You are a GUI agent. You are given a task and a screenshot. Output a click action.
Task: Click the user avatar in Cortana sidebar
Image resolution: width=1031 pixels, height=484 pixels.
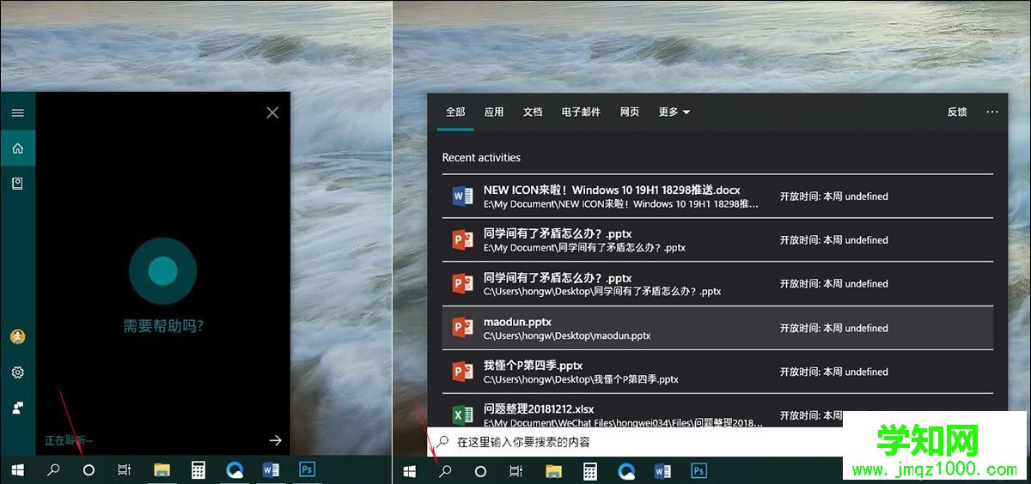point(17,336)
